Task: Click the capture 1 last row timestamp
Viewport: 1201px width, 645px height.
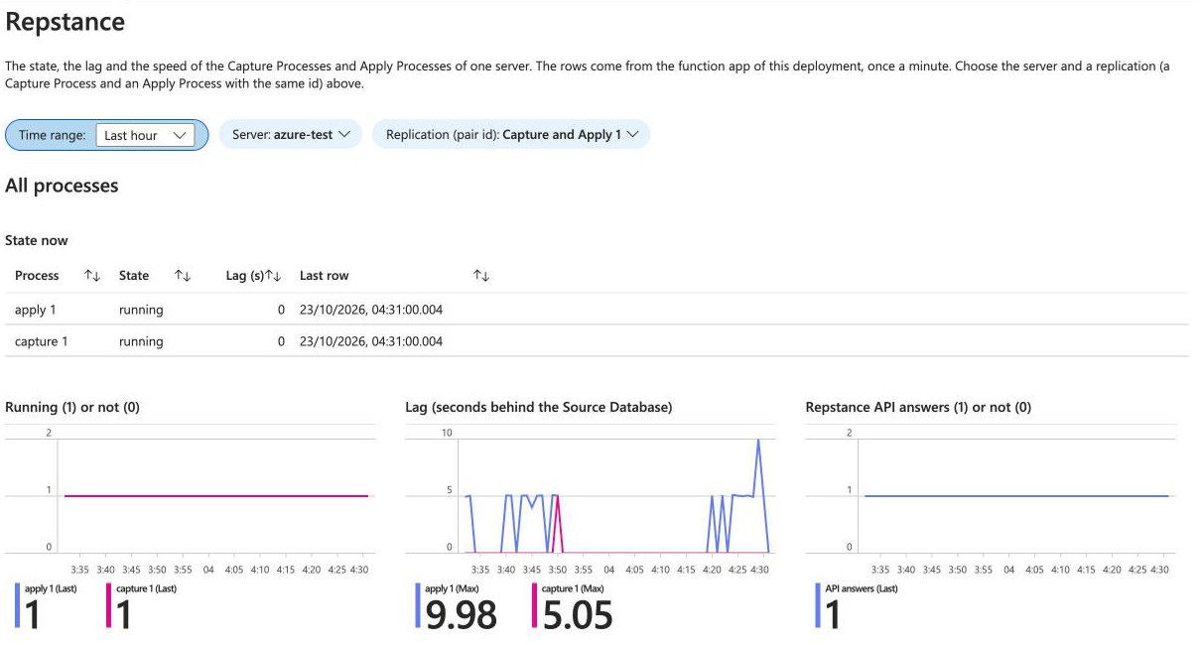Action: tap(371, 341)
